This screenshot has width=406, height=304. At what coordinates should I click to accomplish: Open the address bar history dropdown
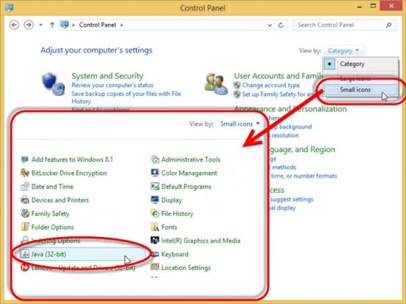[x=269, y=25]
